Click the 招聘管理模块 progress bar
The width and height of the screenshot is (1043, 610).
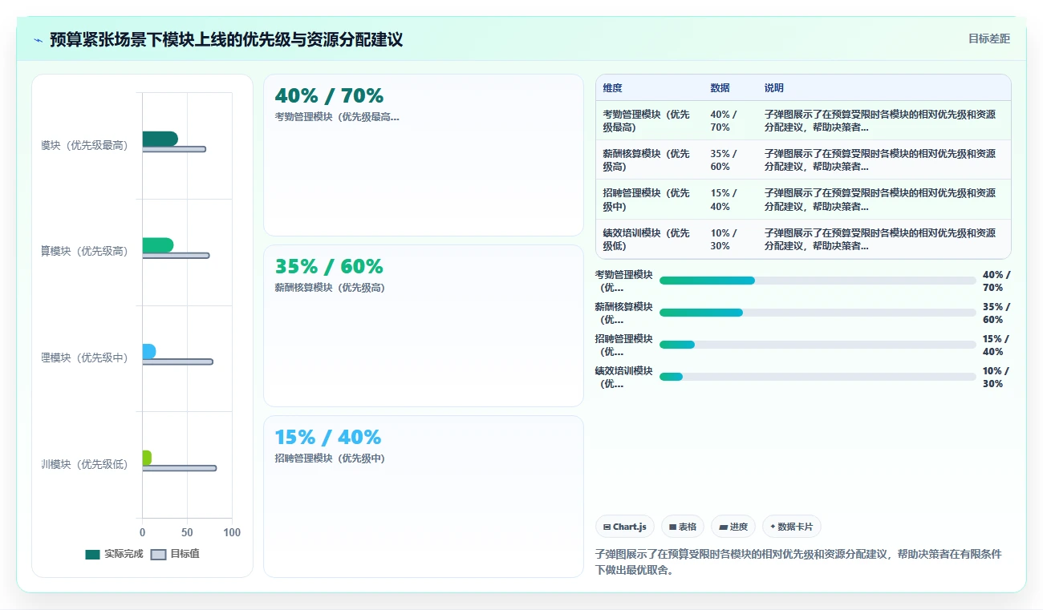point(818,345)
